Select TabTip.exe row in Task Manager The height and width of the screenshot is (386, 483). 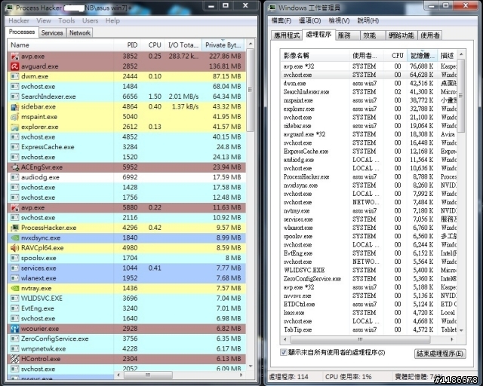click(369, 329)
